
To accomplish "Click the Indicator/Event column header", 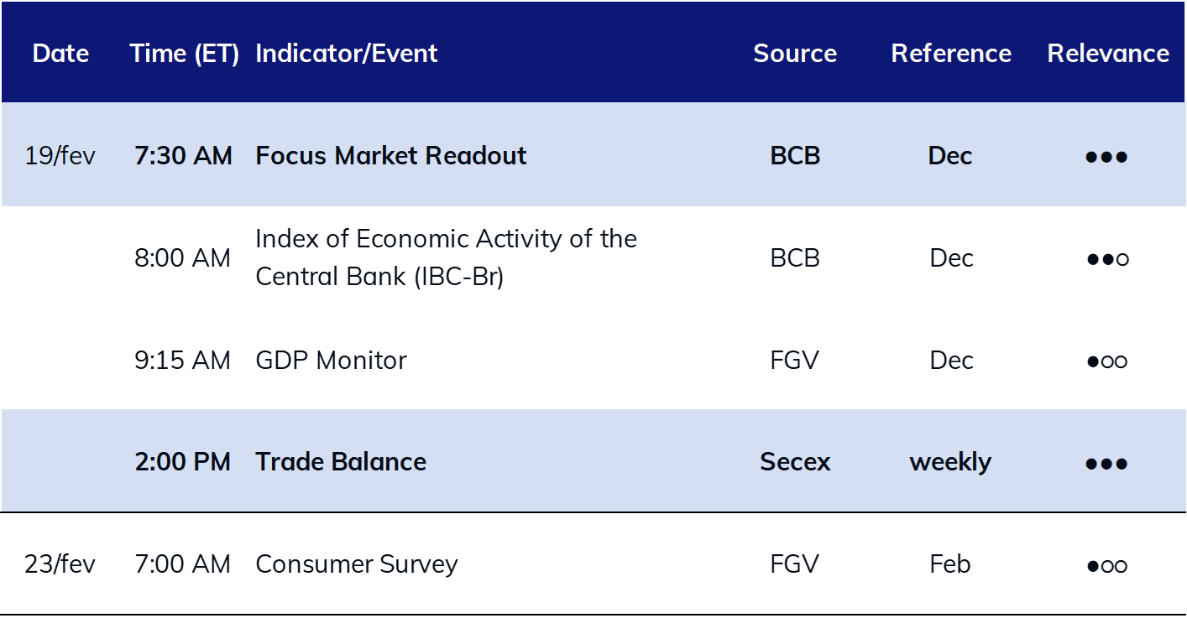I will tap(347, 54).
